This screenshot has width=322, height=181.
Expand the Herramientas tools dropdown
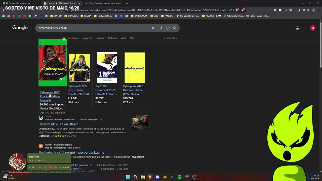click(x=170, y=38)
